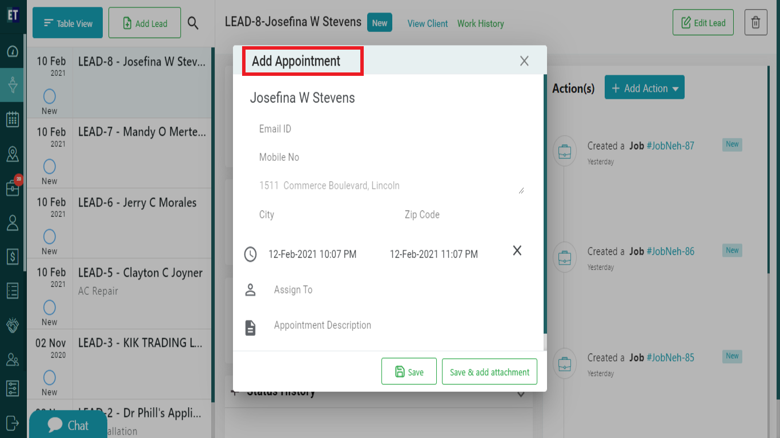Click the clock icon beside dates

(x=251, y=254)
